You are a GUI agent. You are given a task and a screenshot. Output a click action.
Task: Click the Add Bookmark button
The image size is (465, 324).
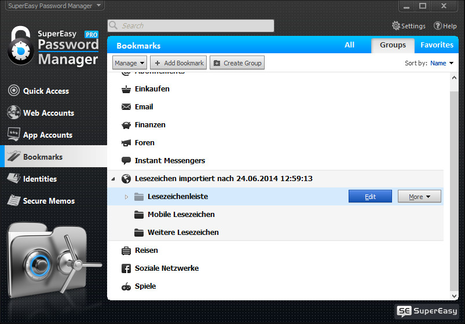178,63
